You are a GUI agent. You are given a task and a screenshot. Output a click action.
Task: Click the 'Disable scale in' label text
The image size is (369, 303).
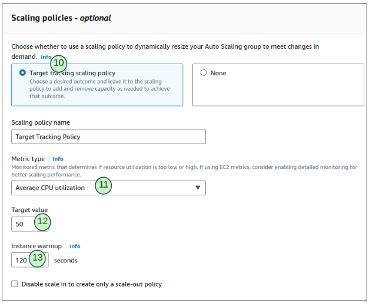(x=91, y=284)
